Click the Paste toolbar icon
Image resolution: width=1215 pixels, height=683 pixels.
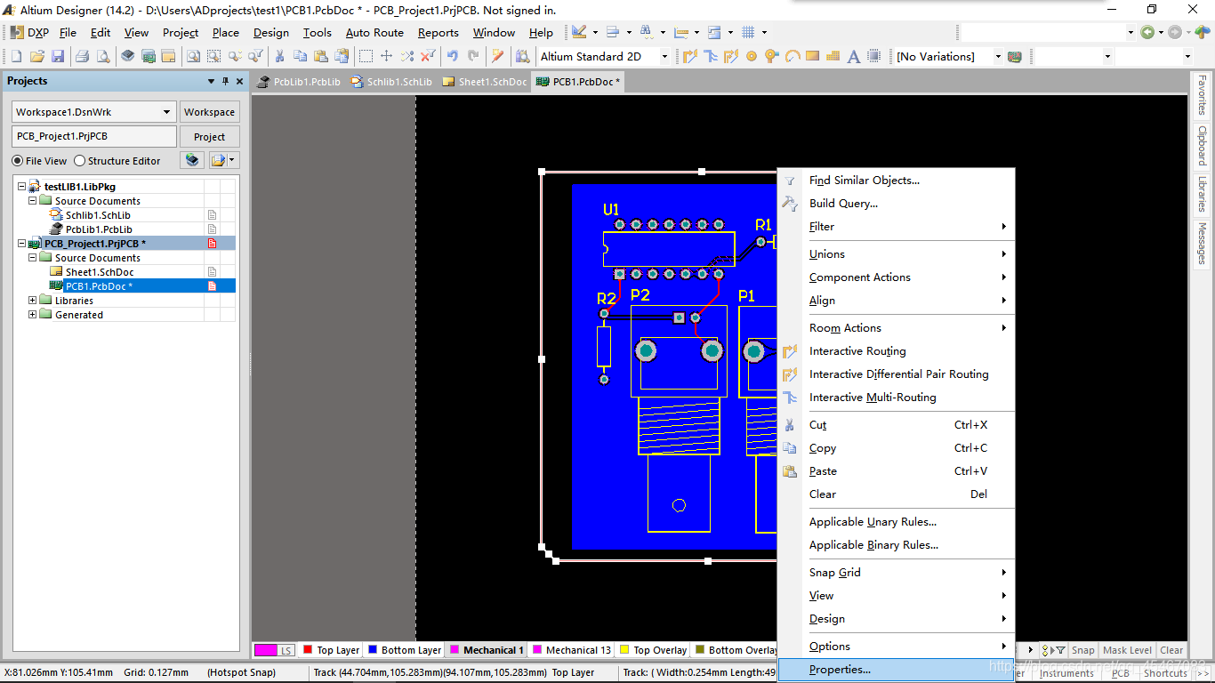(x=321, y=56)
